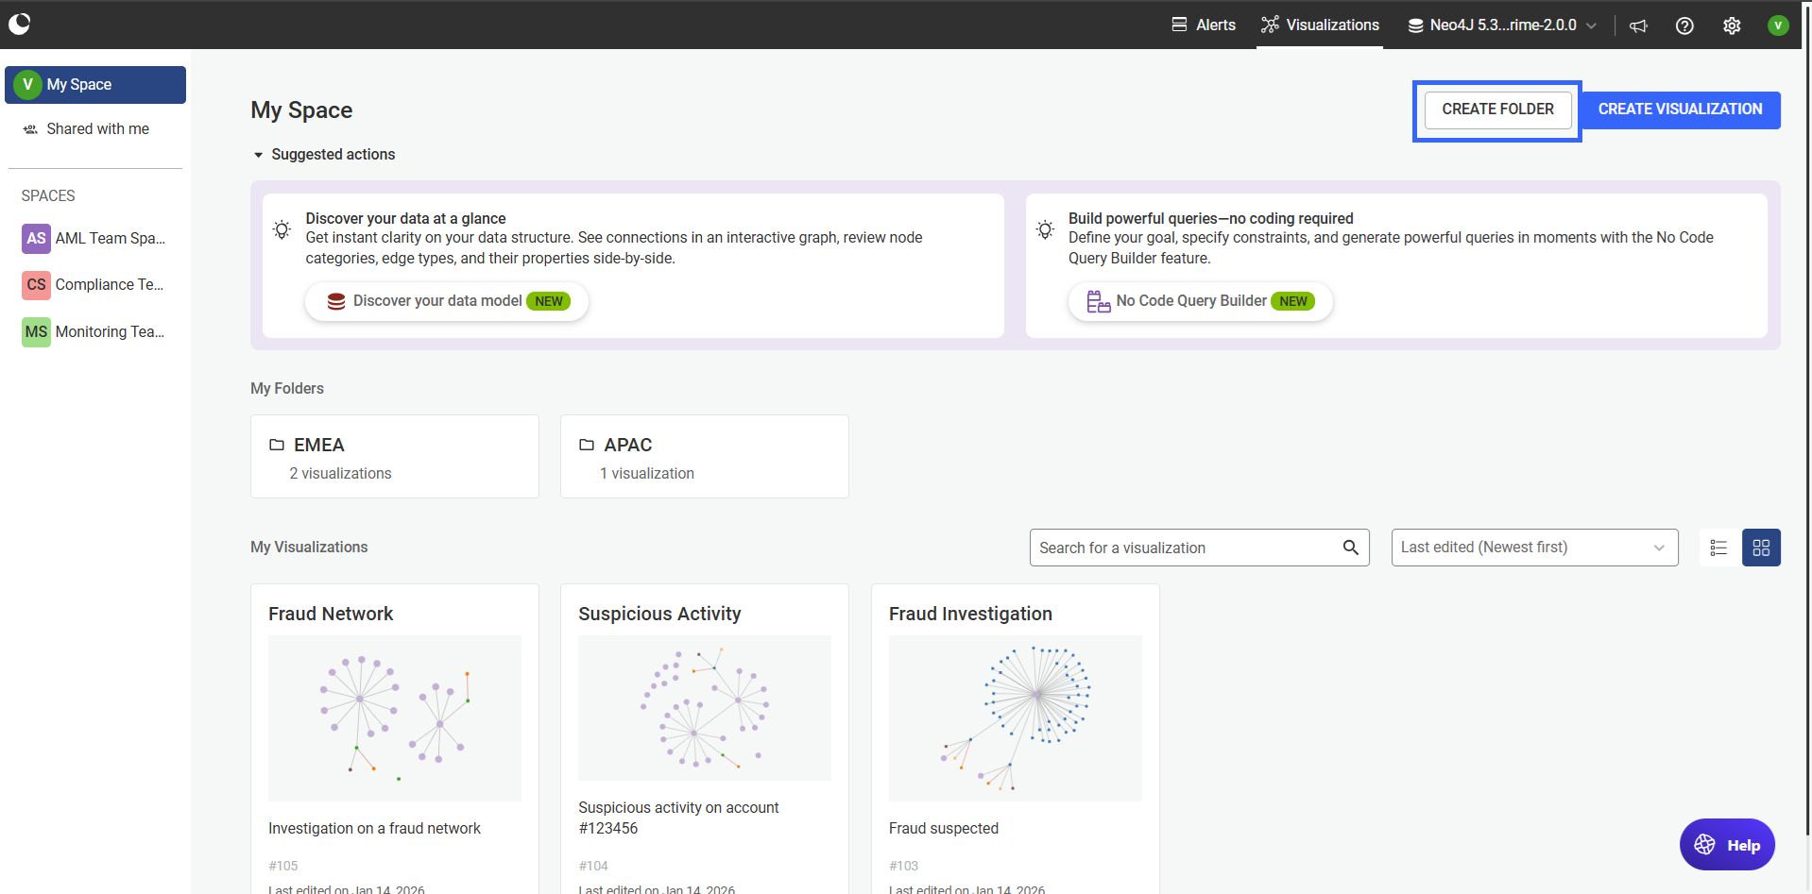Open the Last edited sort dropdown
The width and height of the screenshot is (1812, 894).
1533,548
